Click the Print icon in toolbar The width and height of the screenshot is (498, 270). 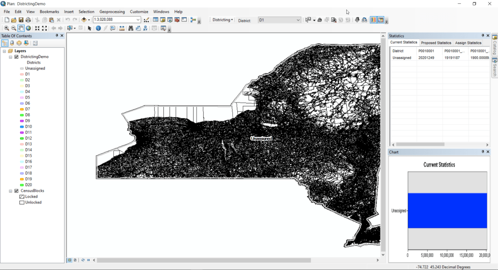coord(28,20)
